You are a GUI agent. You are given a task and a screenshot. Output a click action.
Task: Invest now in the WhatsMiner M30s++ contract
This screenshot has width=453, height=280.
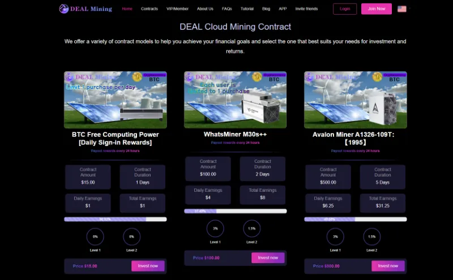coord(268,258)
